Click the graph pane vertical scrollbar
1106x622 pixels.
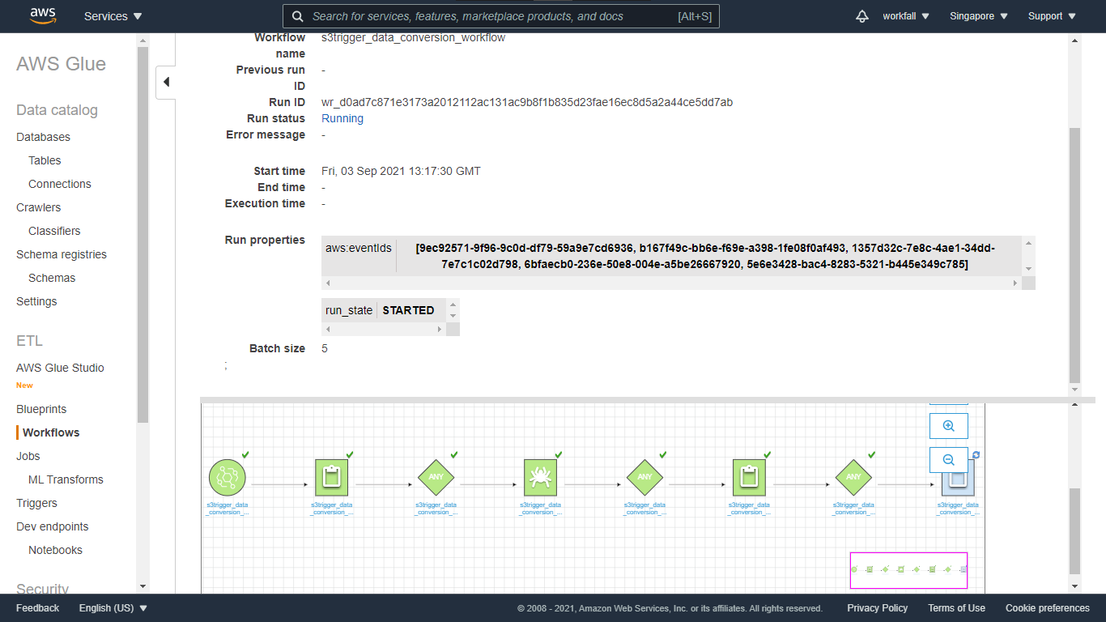pyautogui.click(x=1075, y=530)
